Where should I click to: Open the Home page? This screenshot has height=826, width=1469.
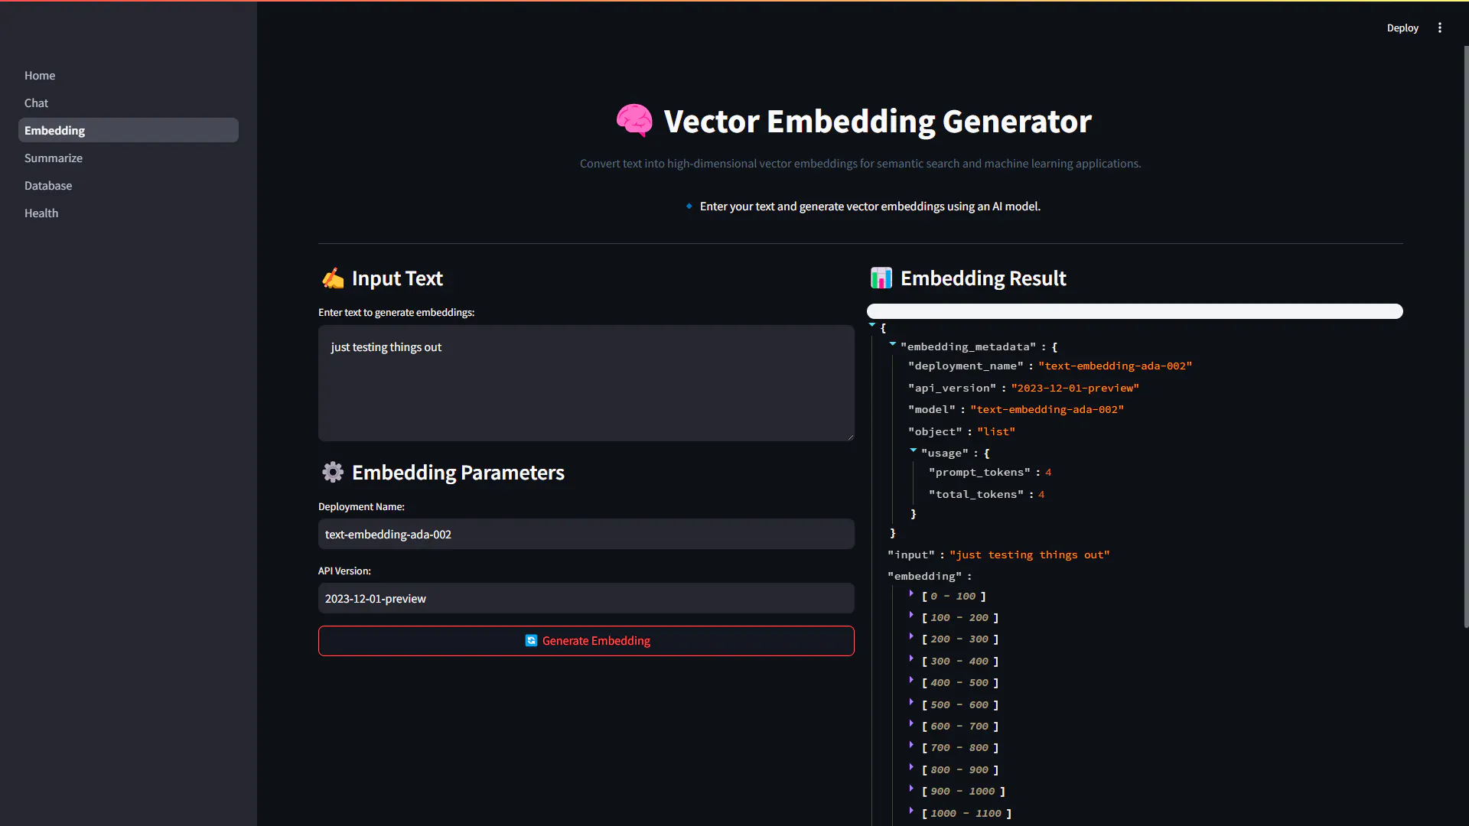129,75
